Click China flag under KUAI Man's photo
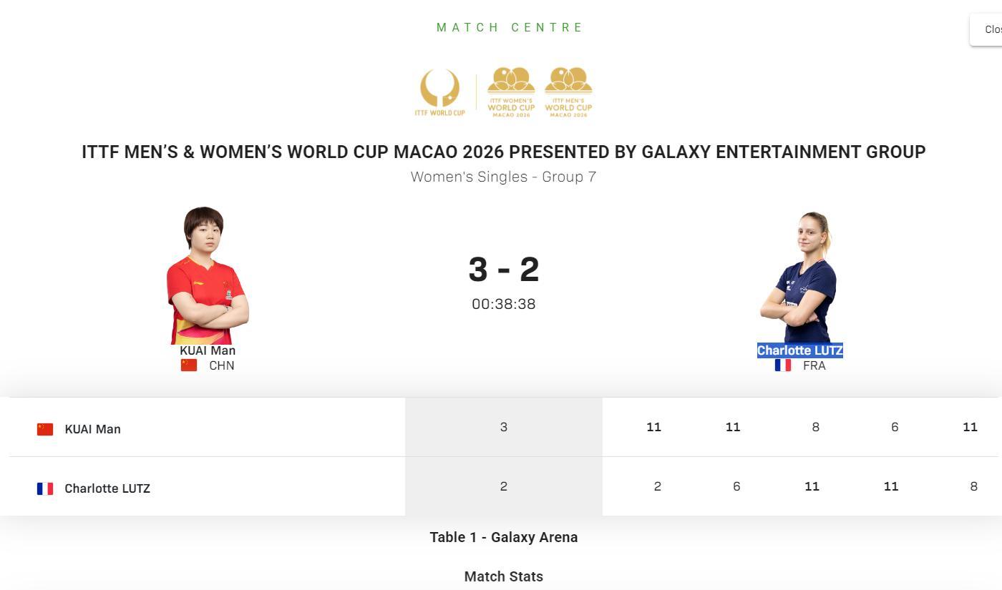1002x590 pixels. point(189,365)
